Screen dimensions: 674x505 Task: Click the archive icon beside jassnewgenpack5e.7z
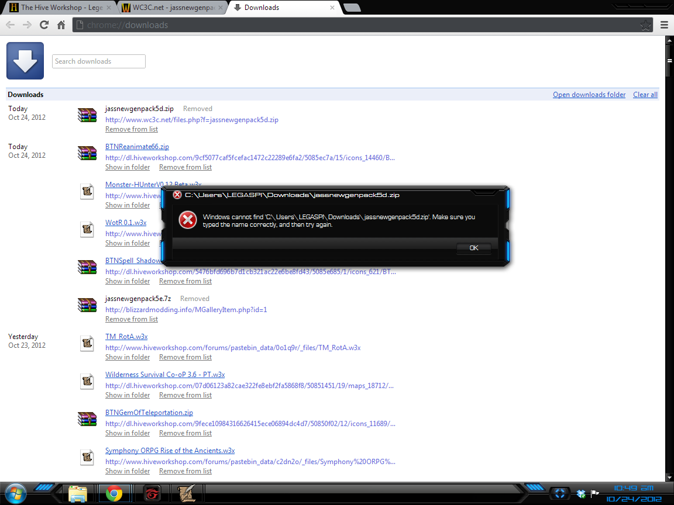87,305
